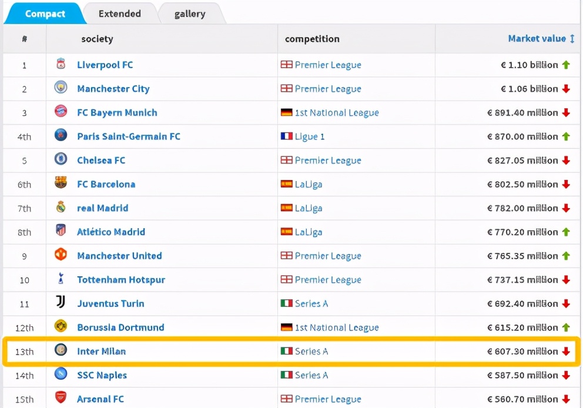Click the Liverpool FC club crest icon
Image resolution: width=583 pixels, height=408 pixels.
[x=61, y=64]
